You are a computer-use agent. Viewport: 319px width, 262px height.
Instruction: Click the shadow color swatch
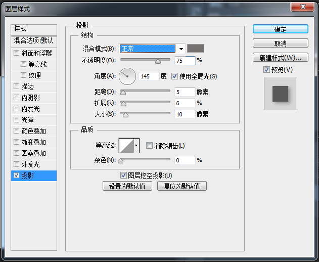(196, 49)
